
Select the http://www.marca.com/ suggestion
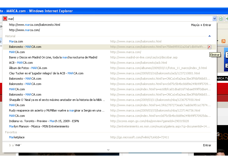(24, 30)
